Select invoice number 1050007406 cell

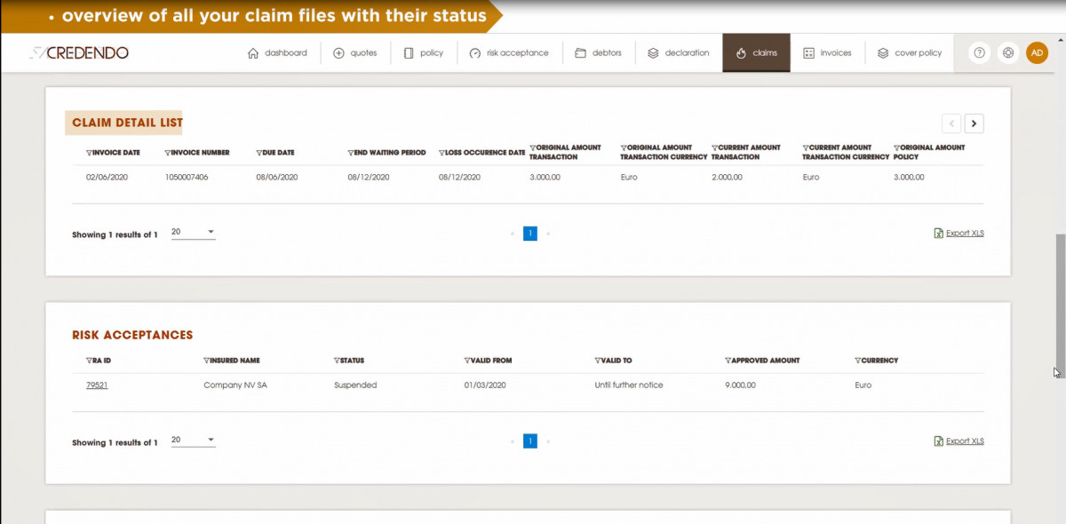click(x=187, y=178)
